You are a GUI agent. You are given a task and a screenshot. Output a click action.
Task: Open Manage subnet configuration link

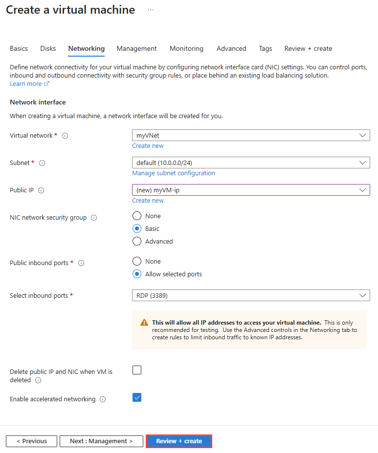click(x=174, y=173)
